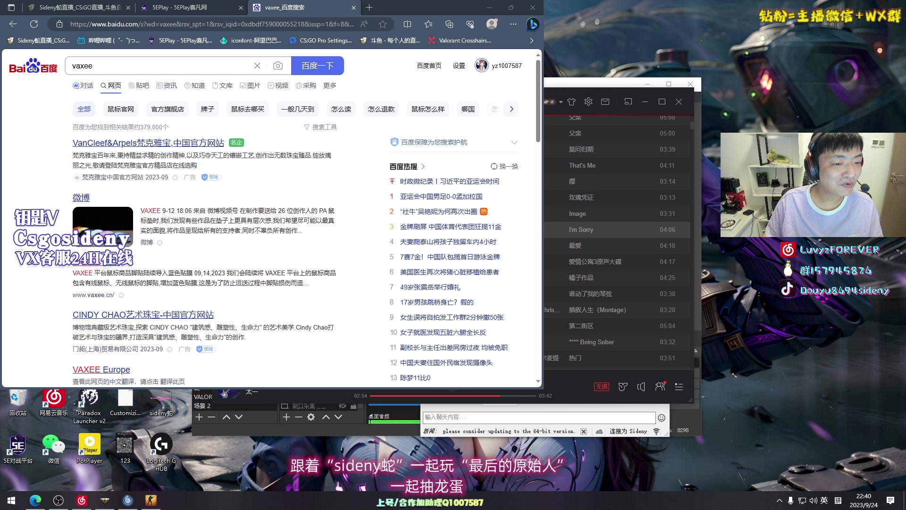Viewport: 906px width, 510px height.
Task: Open 更多 search categories
Action: pyautogui.click(x=330, y=85)
